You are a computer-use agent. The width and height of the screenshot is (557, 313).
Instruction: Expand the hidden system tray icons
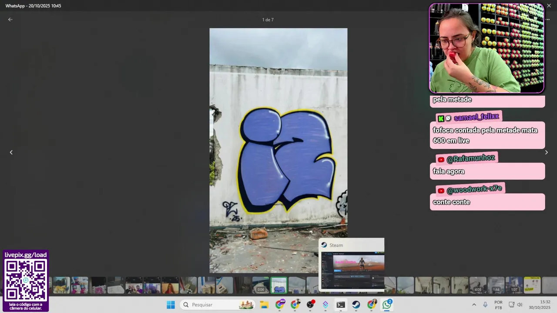tap(474, 305)
